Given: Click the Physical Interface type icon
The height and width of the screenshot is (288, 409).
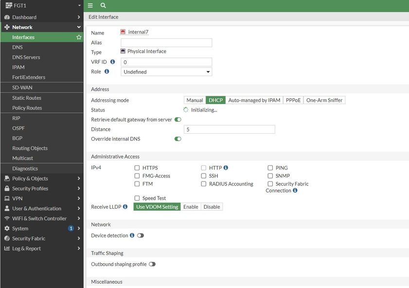Looking at the screenshot, I should tap(123, 51).
